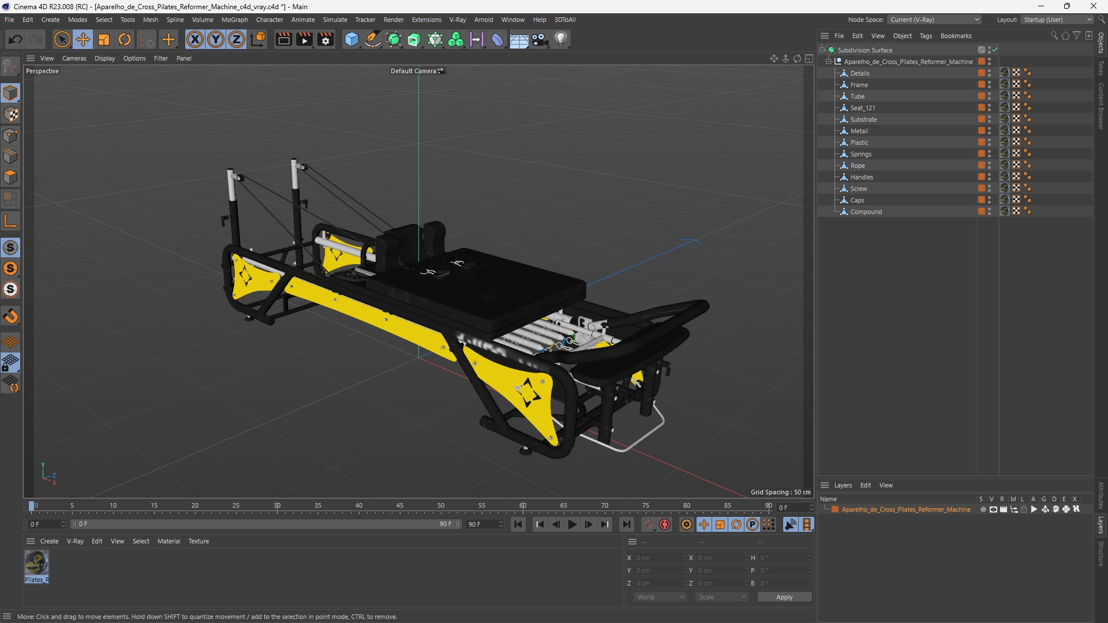Toggle the Z axis lock

pos(237,40)
